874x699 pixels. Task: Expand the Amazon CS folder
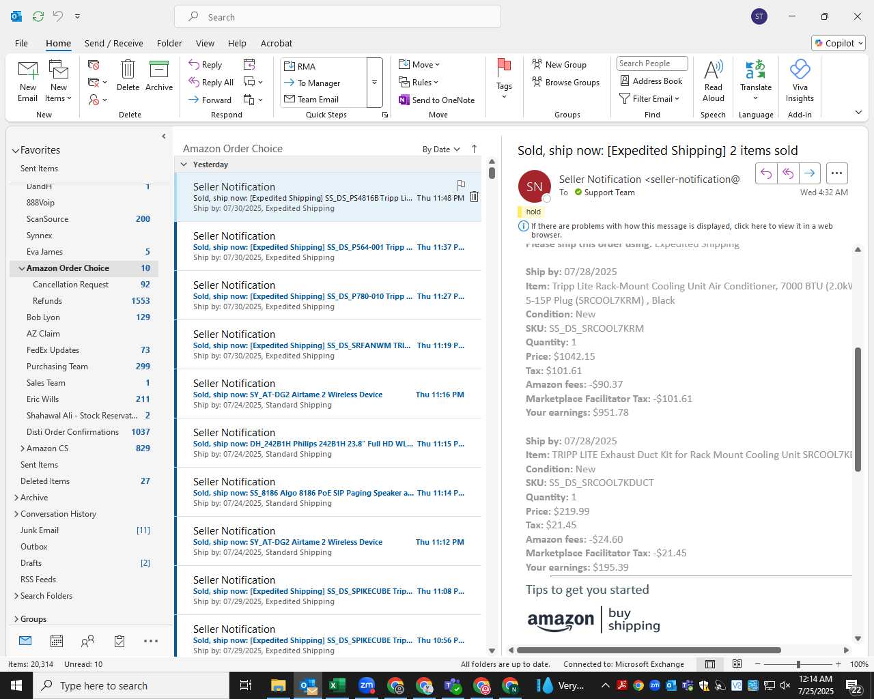click(x=23, y=448)
